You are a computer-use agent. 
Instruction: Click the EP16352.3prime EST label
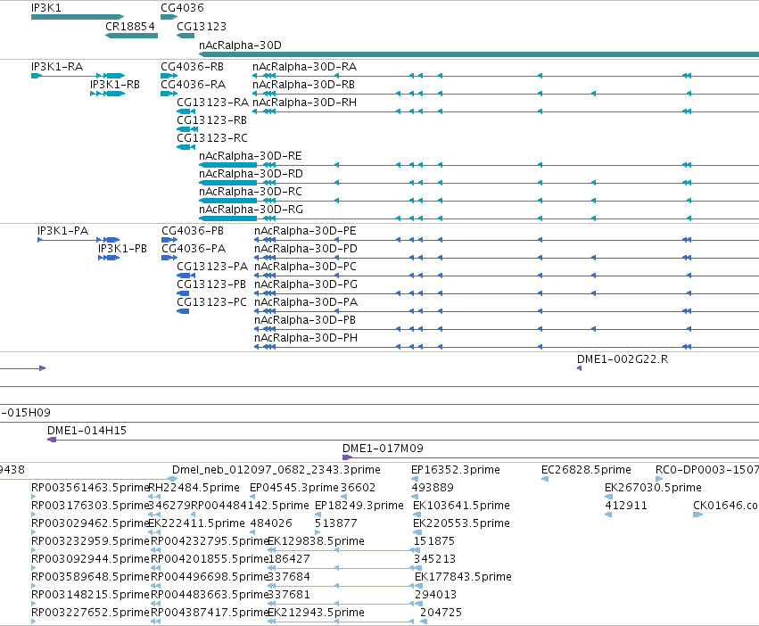[456, 470]
